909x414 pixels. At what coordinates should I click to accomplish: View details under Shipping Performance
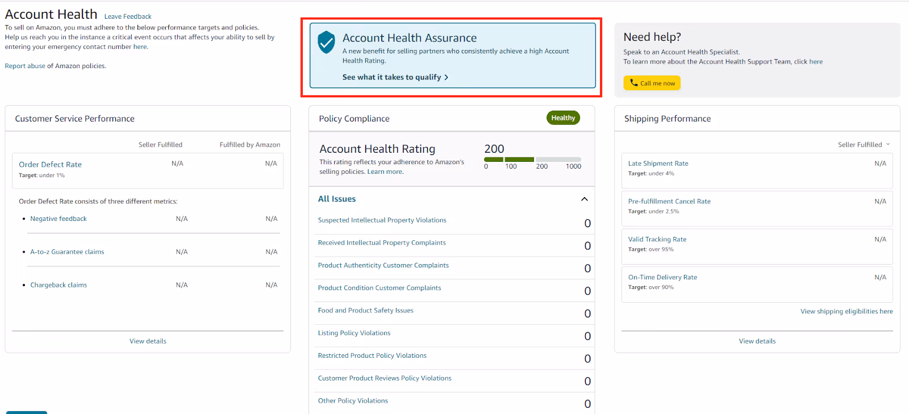[757, 341]
